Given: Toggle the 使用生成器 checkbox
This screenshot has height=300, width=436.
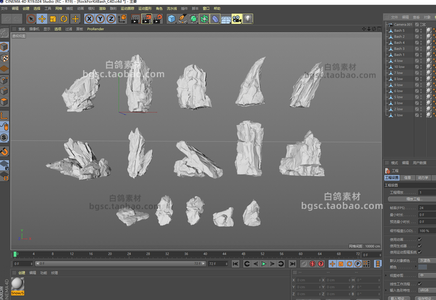Looking at the screenshot, I should pyautogui.click(x=420, y=246).
